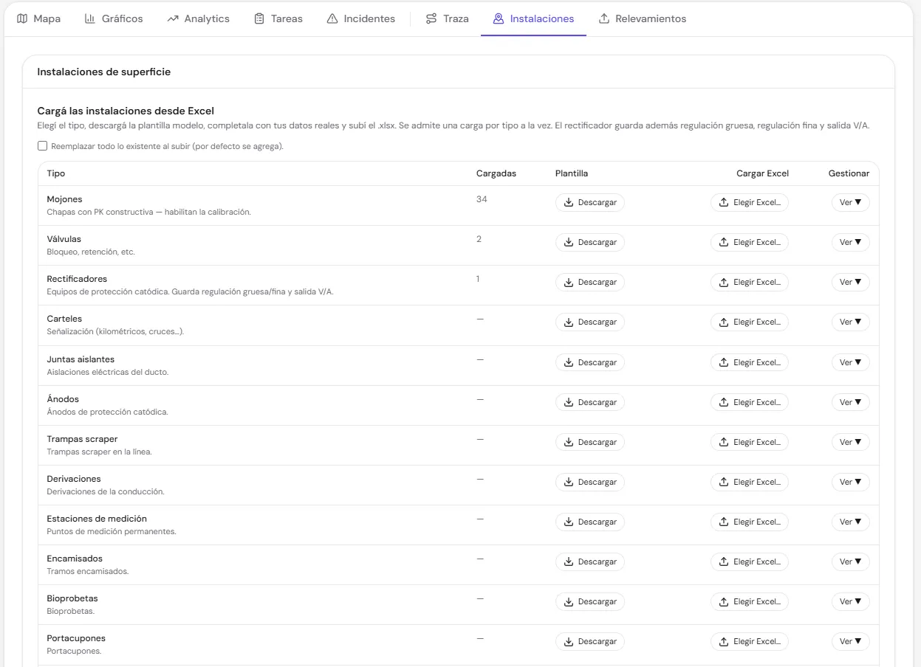
Task: Expand Ver dropdown for Trampas scraper
Action: click(x=851, y=442)
